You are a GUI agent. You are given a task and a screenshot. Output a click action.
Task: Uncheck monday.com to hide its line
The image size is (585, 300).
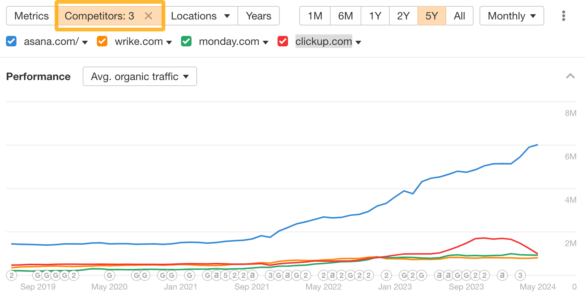[x=186, y=41]
